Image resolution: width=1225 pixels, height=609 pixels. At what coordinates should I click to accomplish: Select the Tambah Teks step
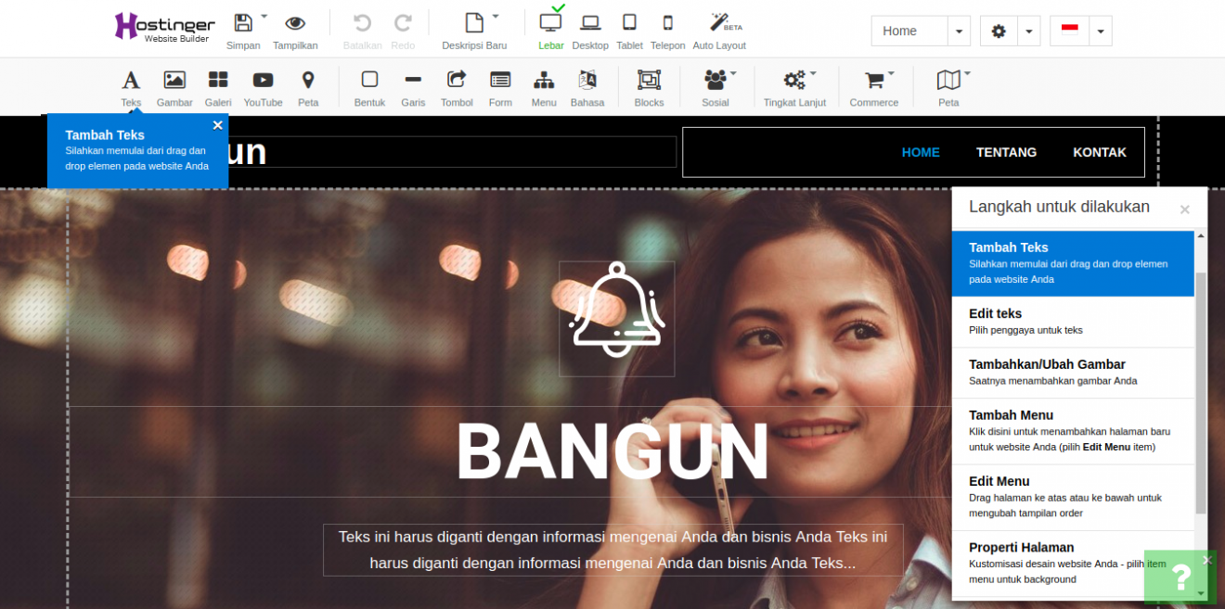point(1073,263)
